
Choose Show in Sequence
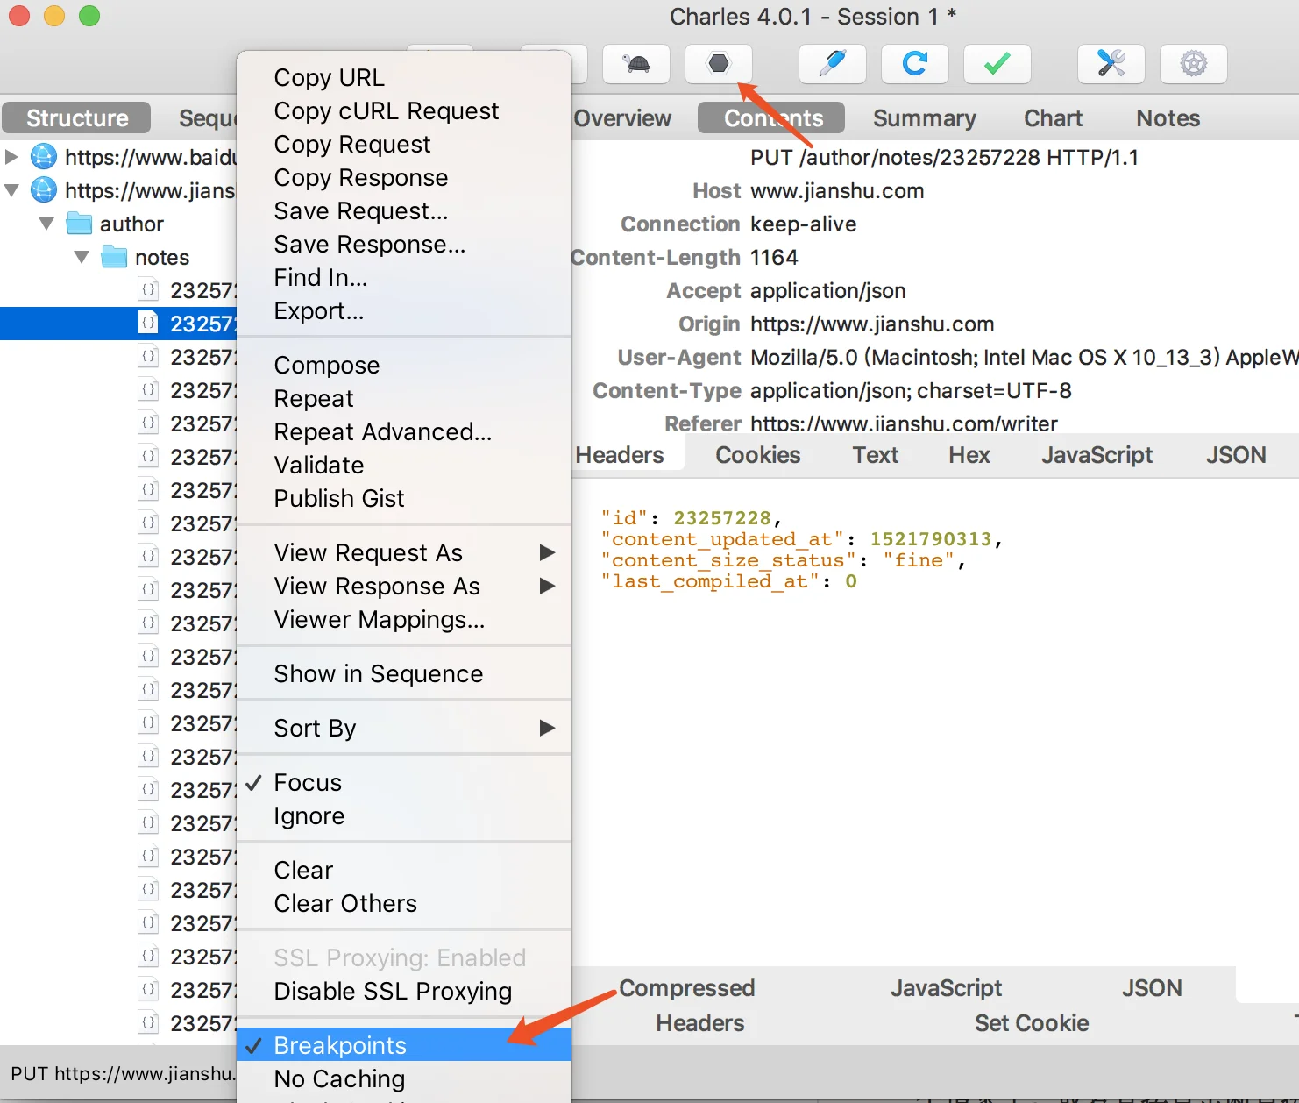pyautogui.click(x=404, y=673)
